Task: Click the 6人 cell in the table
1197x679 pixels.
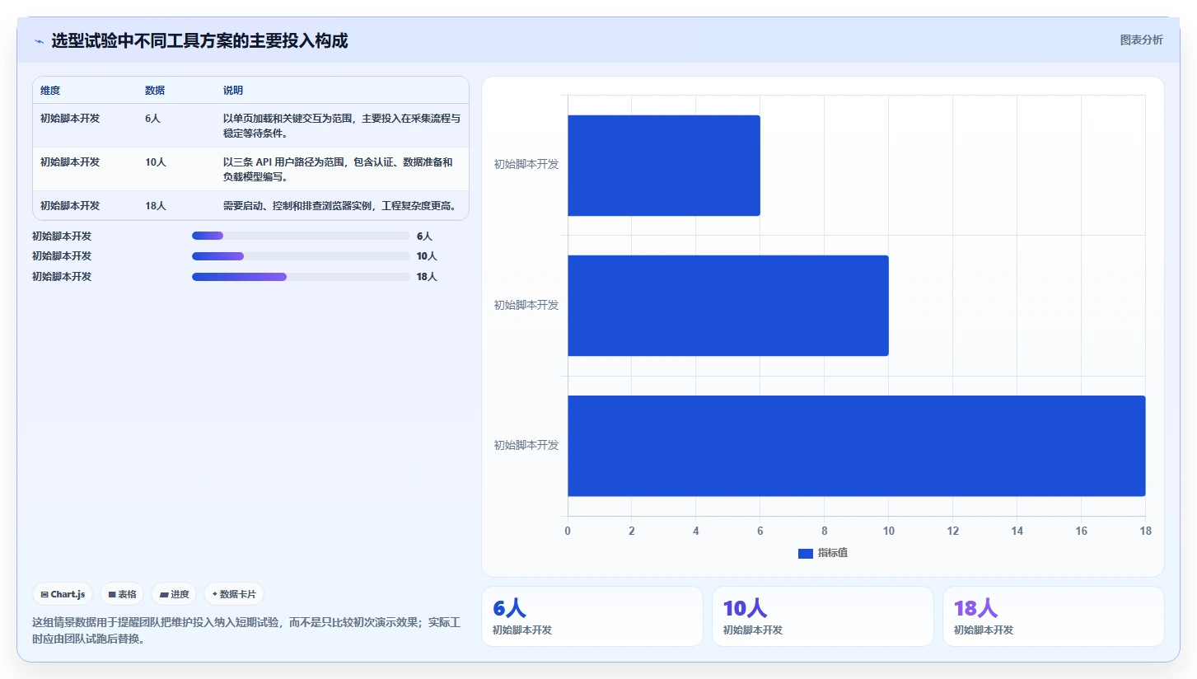Action: coord(152,119)
